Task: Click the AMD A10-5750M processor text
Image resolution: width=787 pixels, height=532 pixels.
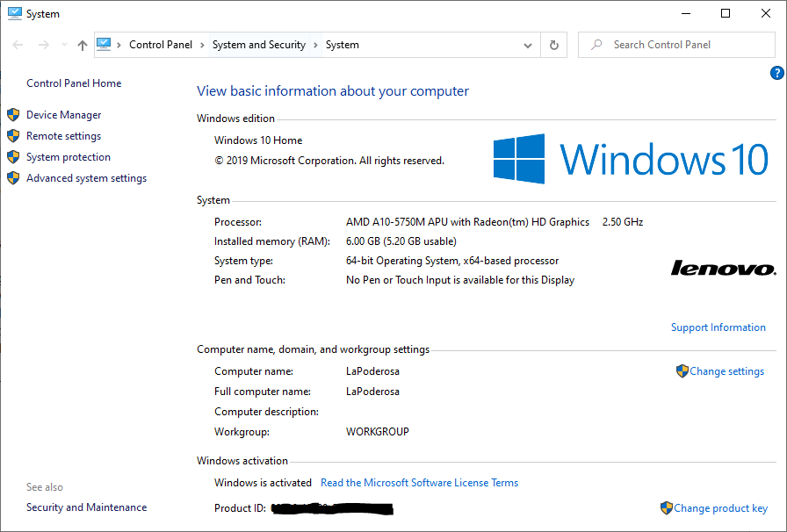Action: [468, 222]
